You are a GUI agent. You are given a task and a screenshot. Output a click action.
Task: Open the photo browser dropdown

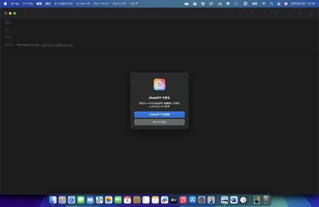point(311,13)
